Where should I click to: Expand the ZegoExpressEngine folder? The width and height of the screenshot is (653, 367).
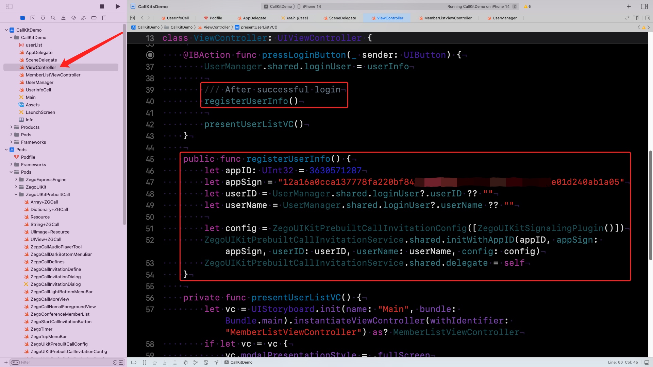click(16, 180)
